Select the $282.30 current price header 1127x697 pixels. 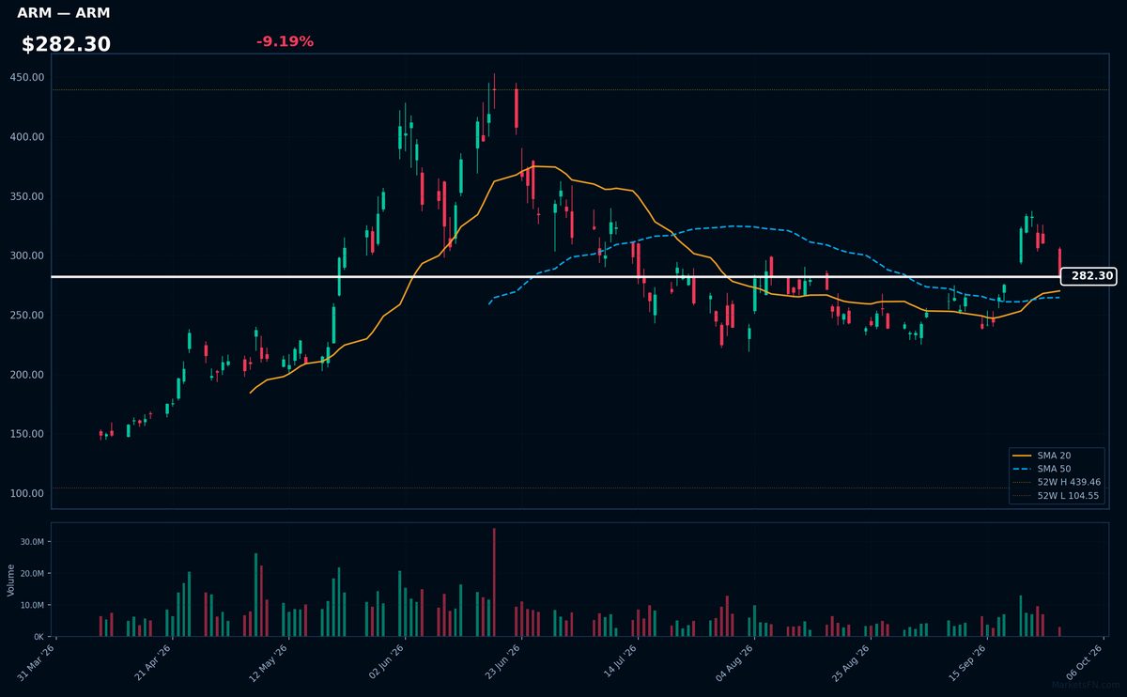click(x=66, y=44)
